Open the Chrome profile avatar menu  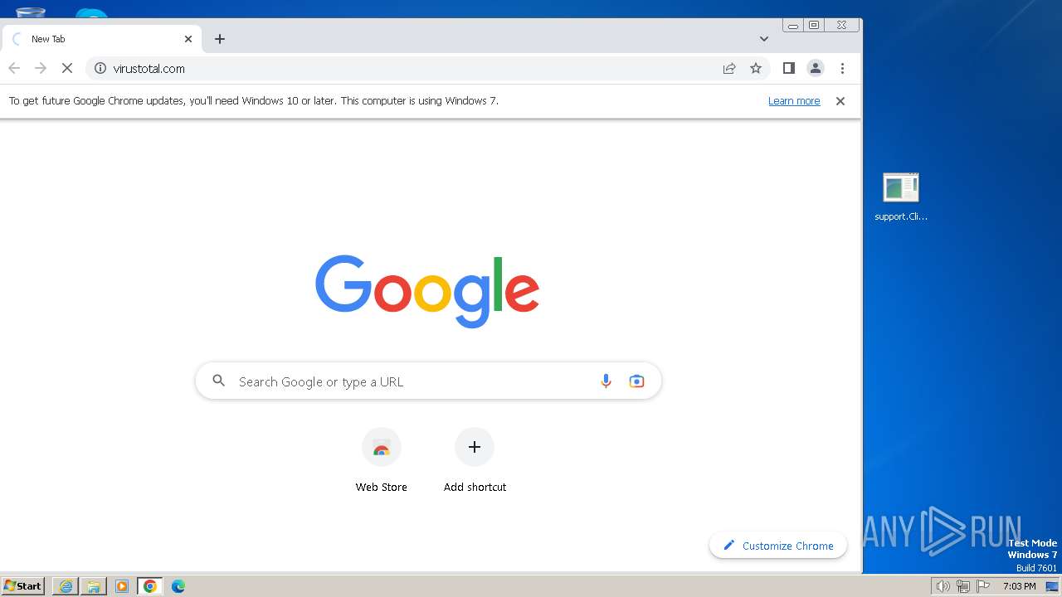pyautogui.click(x=816, y=69)
